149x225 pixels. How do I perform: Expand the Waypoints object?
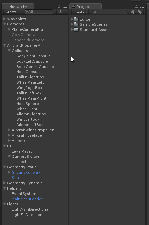5,19
